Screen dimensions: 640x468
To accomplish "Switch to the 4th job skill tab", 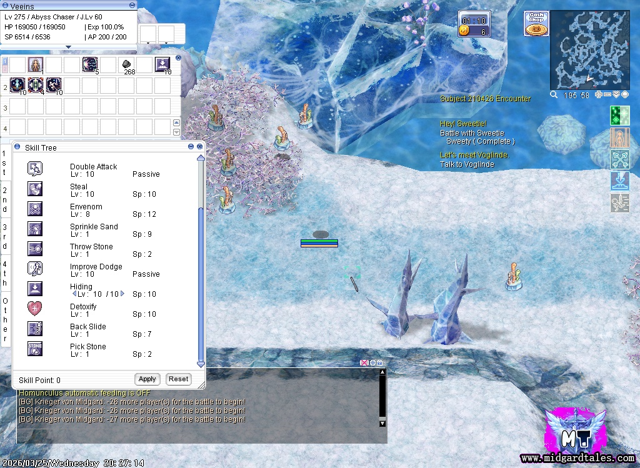I will pyautogui.click(x=4, y=274).
